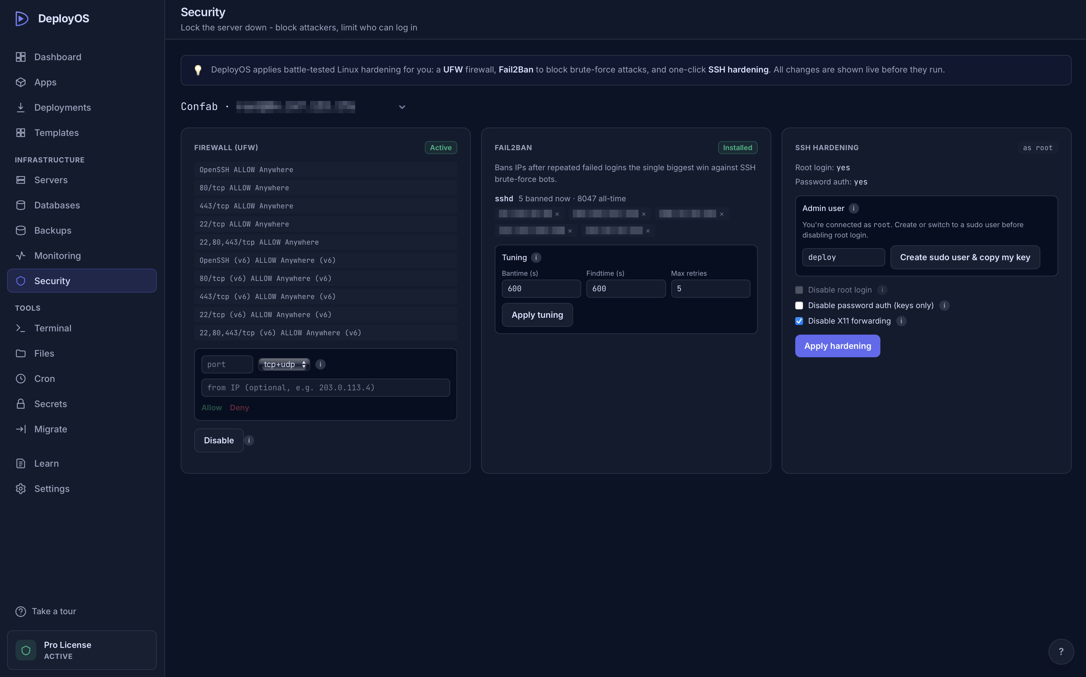Click the Monitoring pulse icon
This screenshot has width=1086, height=677.
click(x=21, y=256)
